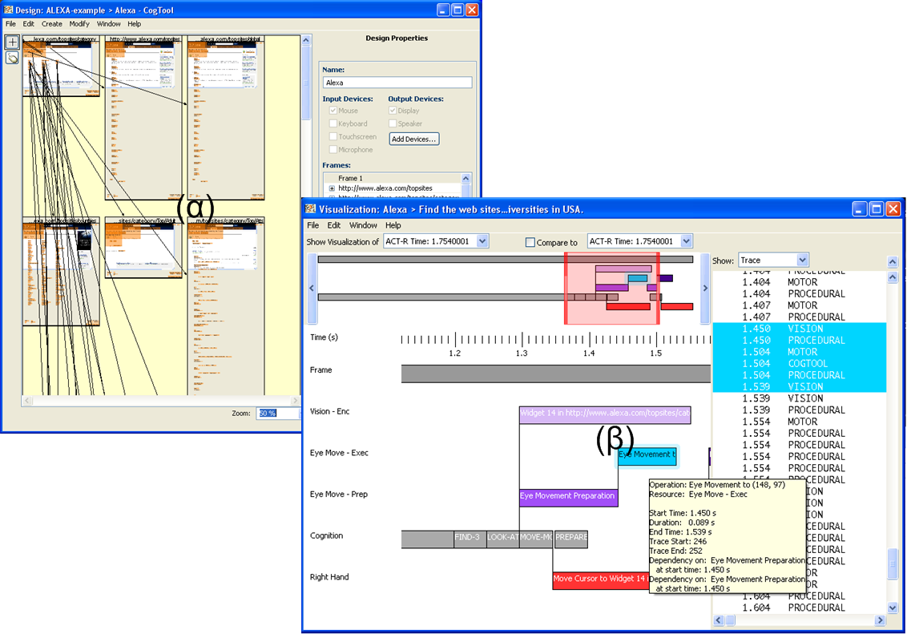Image resolution: width=907 pixels, height=634 pixels.
Task: Open Edit menu in Design window
Action: pyautogui.click(x=28, y=24)
